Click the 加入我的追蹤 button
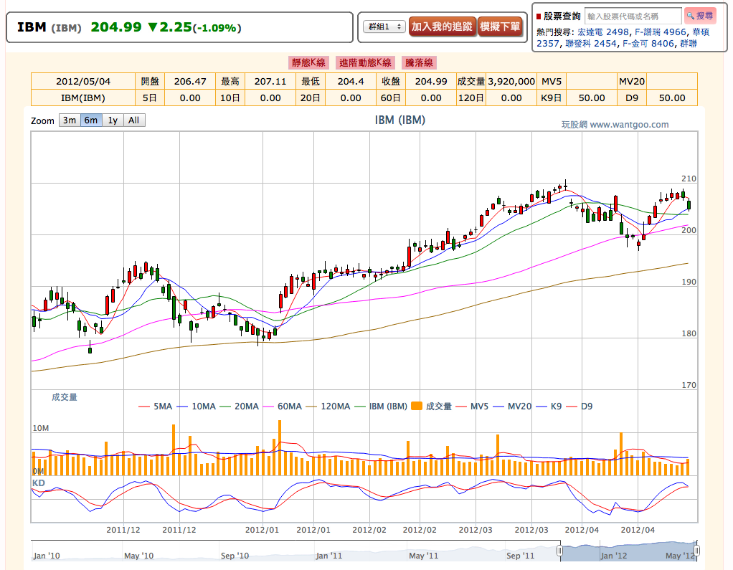Screen dimensions: 733x570 point(443,27)
